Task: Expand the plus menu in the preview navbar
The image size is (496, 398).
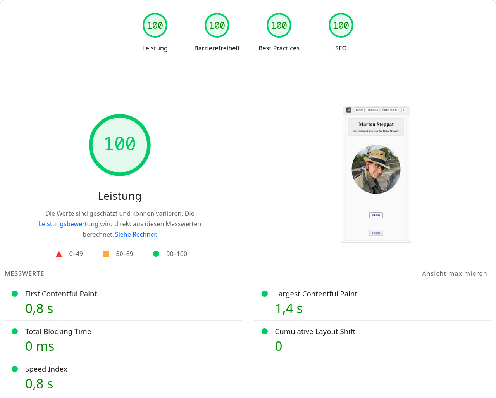Action: point(403,110)
